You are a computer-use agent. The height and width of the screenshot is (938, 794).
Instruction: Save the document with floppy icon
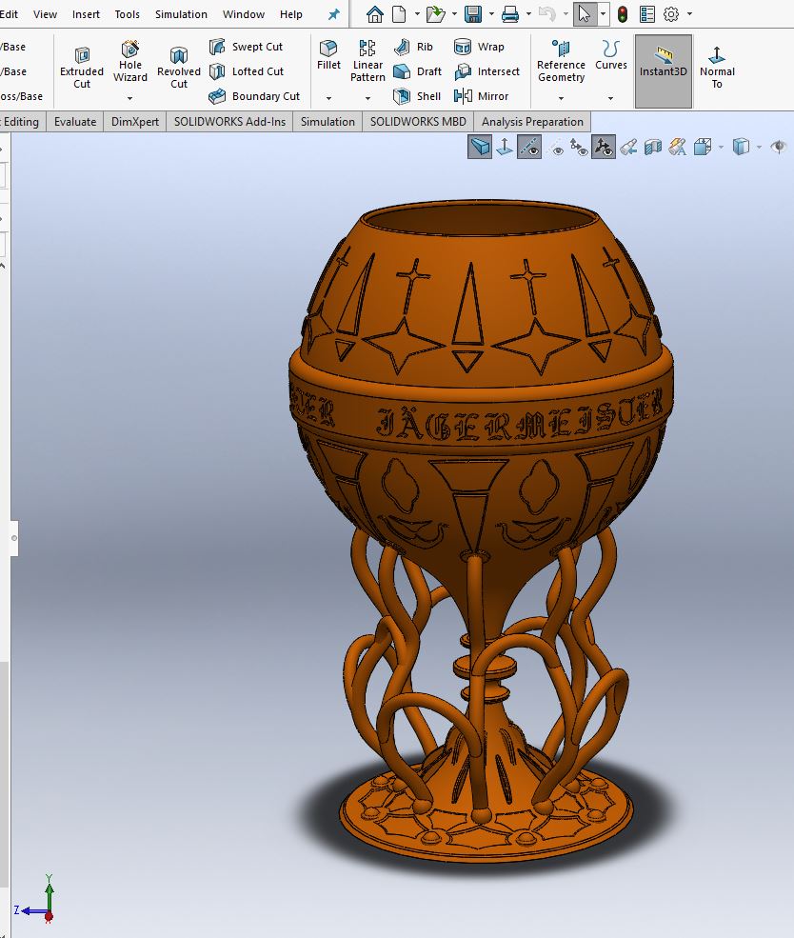click(x=473, y=13)
